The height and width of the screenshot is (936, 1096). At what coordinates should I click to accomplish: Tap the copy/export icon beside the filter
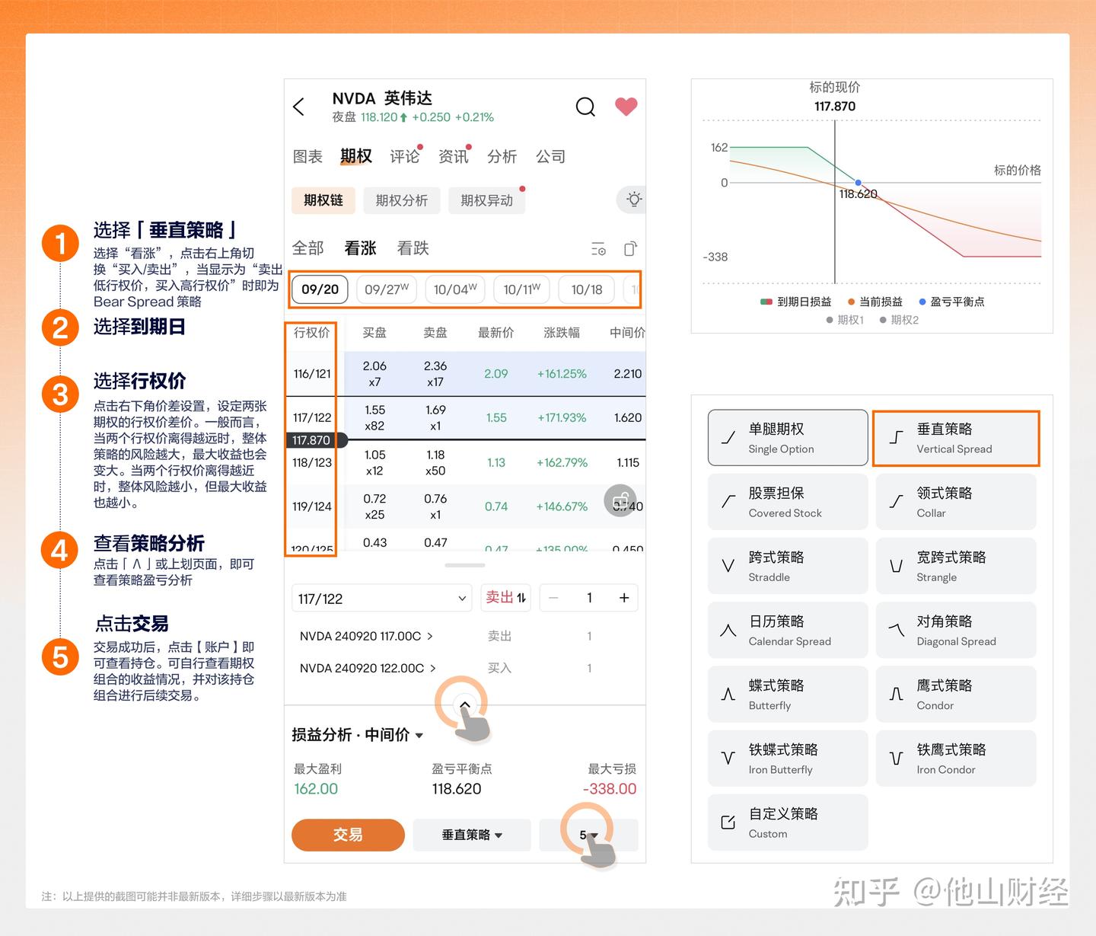(630, 248)
